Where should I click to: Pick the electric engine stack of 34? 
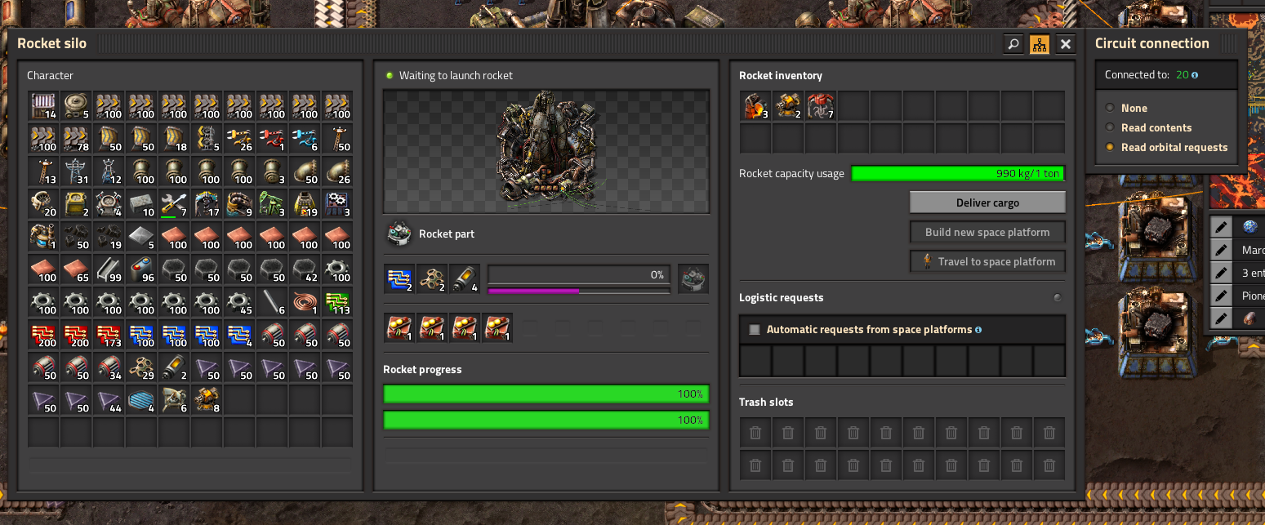tap(109, 367)
